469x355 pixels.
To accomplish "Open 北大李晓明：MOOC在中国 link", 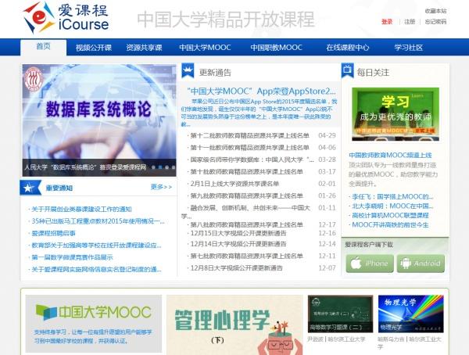I will click(392, 206).
